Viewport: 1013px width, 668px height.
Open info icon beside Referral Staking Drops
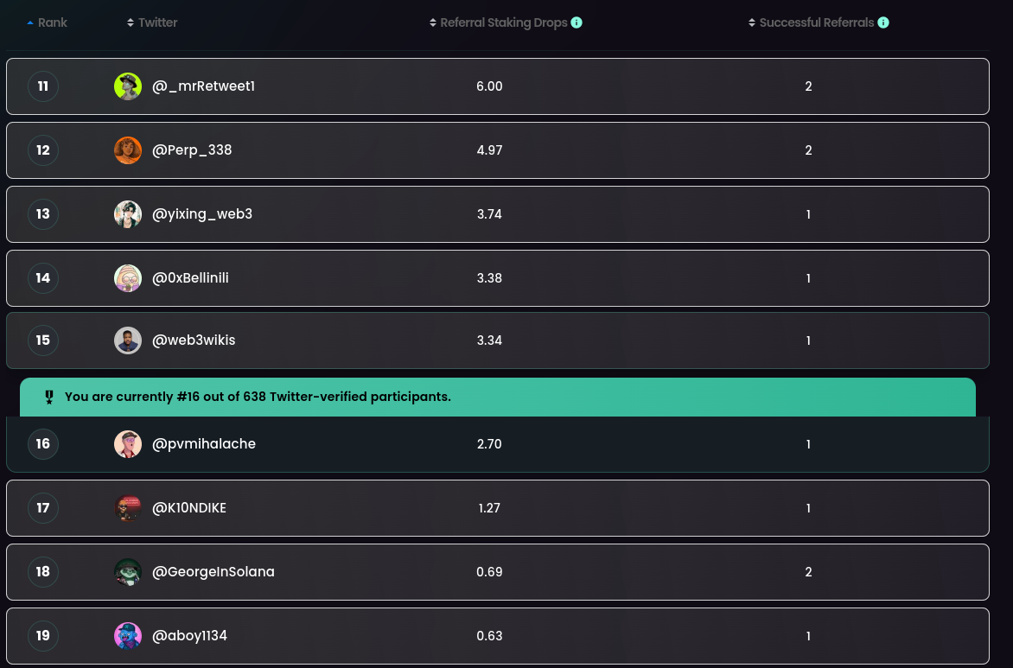coord(577,22)
